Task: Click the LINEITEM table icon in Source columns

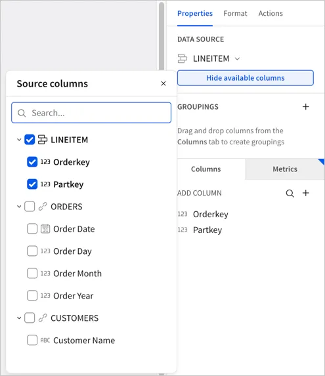Action: (43, 140)
